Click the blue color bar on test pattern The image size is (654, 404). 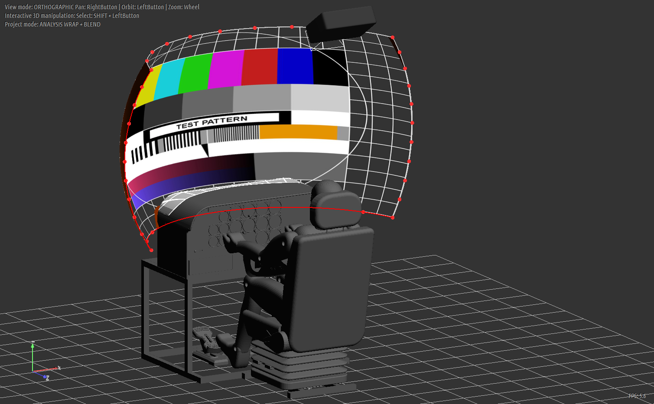[295, 66]
